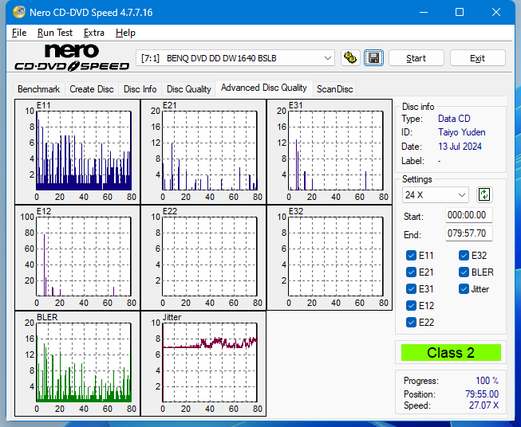Click the 79:55.00 position value

[x=482, y=394]
